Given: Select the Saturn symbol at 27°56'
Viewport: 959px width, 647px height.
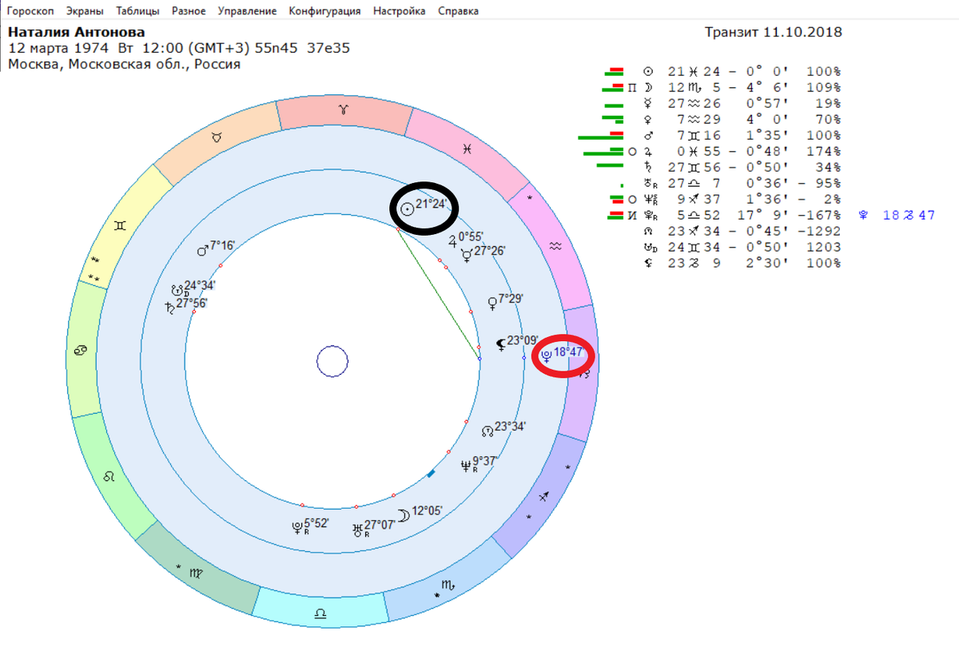Looking at the screenshot, I should point(169,305).
